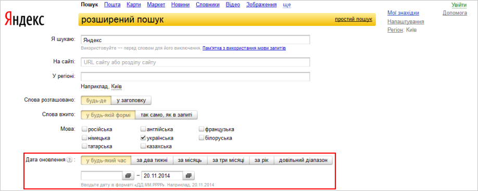Open the Зображення service link
This screenshot has width=478, height=191.
pos(261,5)
